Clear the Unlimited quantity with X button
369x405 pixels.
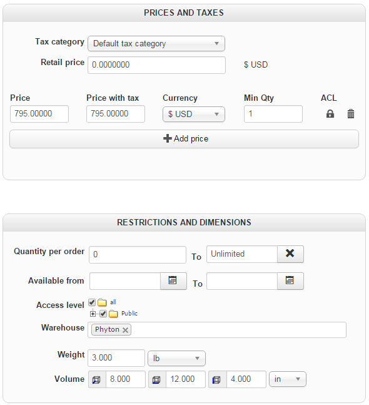coord(290,254)
